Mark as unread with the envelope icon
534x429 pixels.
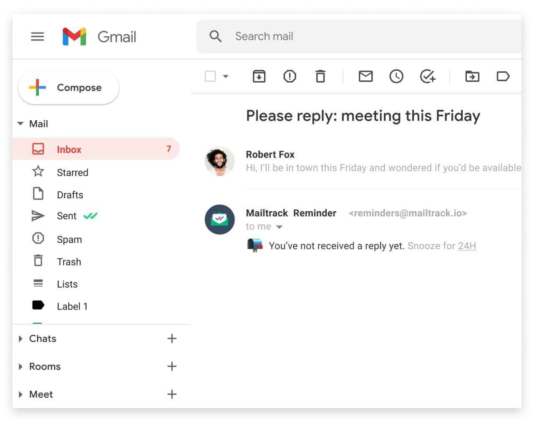[365, 76]
